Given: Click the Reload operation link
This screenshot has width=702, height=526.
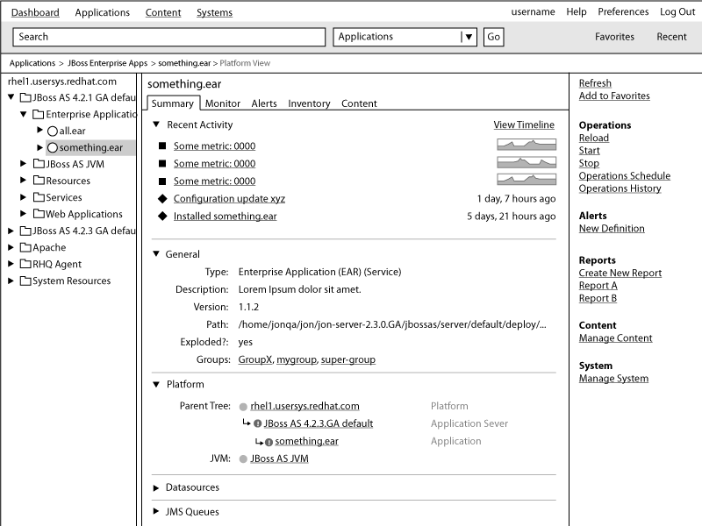Looking at the screenshot, I should (594, 138).
